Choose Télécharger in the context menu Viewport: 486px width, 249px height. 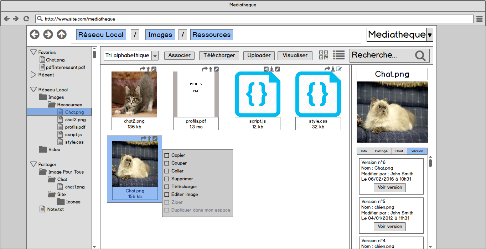[x=184, y=187]
